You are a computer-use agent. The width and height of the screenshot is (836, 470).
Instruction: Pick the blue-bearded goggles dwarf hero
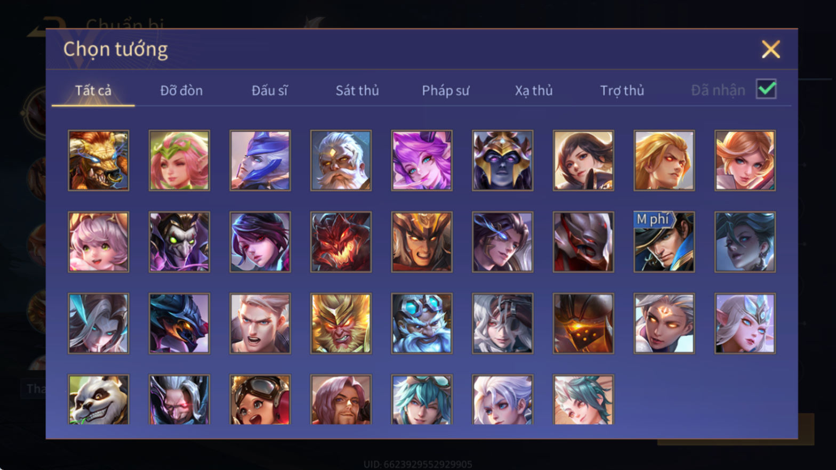tap(422, 323)
